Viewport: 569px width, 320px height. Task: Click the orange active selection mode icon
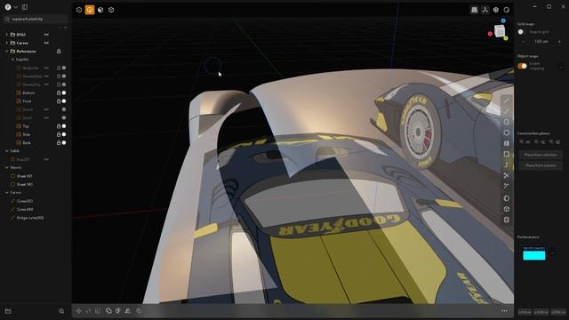click(x=90, y=10)
